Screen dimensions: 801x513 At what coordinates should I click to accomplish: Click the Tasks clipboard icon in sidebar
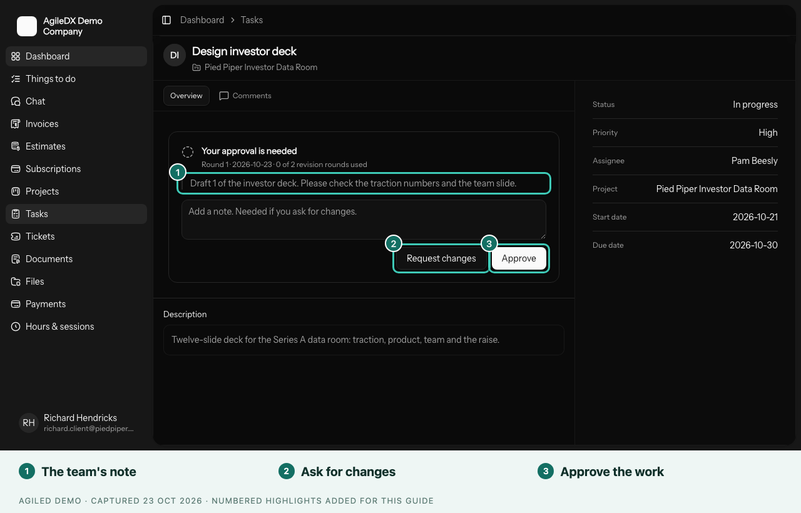click(16, 214)
